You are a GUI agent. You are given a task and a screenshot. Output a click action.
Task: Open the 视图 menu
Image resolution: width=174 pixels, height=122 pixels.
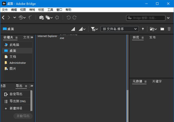[23, 10]
